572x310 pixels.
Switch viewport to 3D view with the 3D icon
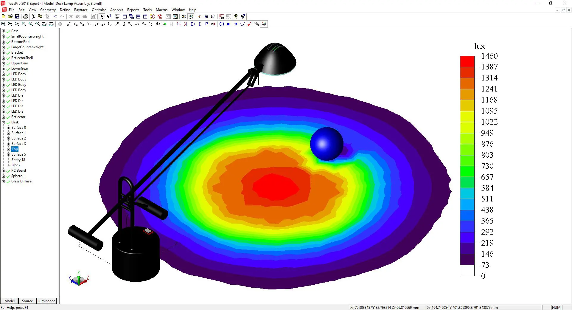(x=191, y=17)
